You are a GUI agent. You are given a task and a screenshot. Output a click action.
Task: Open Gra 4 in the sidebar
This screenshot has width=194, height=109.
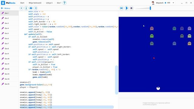point(9,28)
